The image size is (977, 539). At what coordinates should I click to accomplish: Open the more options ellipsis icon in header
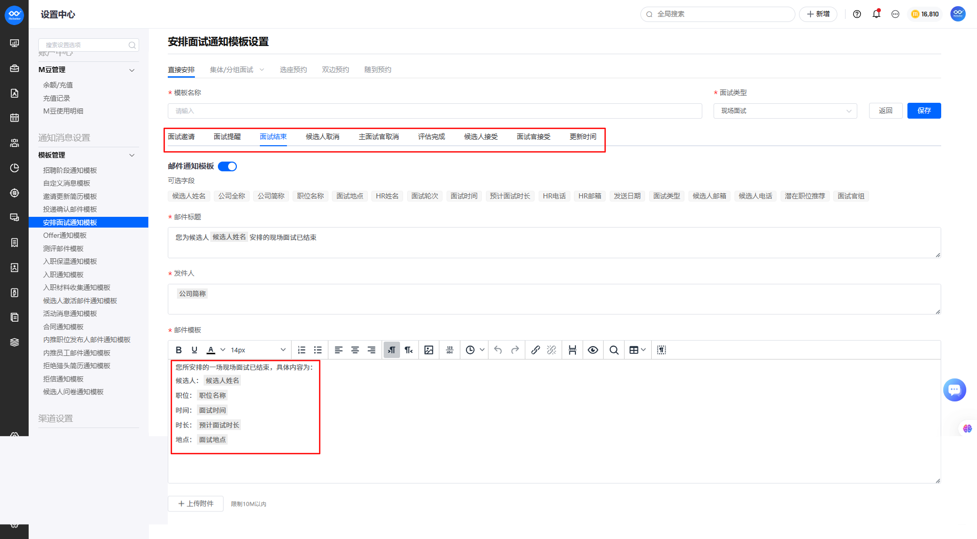(895, 14)
